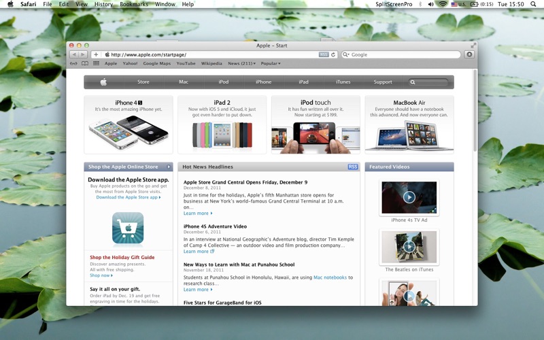Open the History menu
The width and height of the screenshot is (544, 340).
coord(104,4)
